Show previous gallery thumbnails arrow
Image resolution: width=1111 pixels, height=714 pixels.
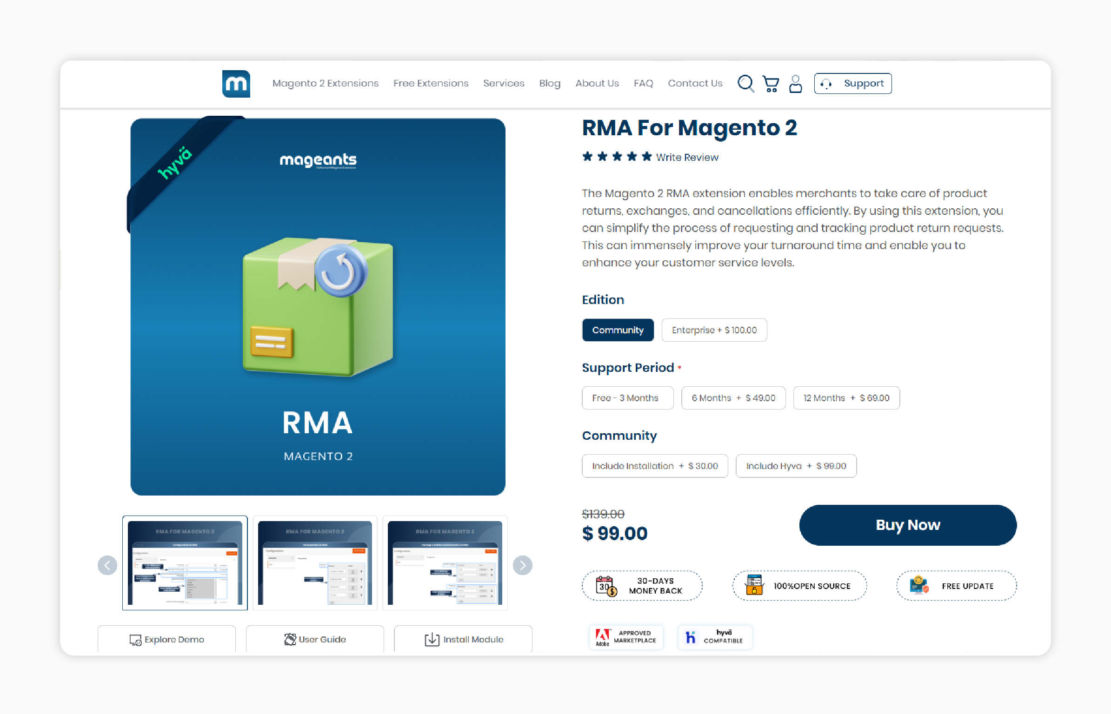pos(107,565)
